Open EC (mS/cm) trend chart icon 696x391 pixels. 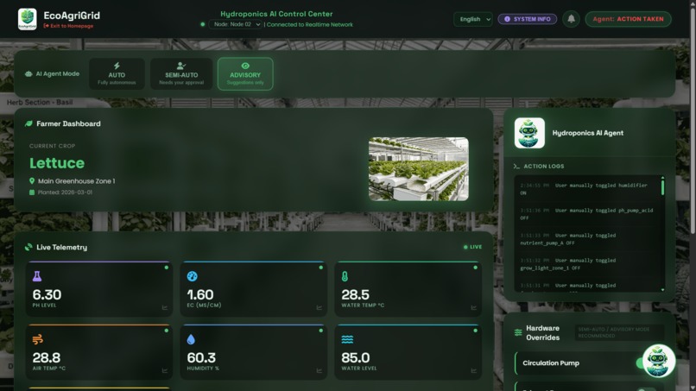[320, 307]
